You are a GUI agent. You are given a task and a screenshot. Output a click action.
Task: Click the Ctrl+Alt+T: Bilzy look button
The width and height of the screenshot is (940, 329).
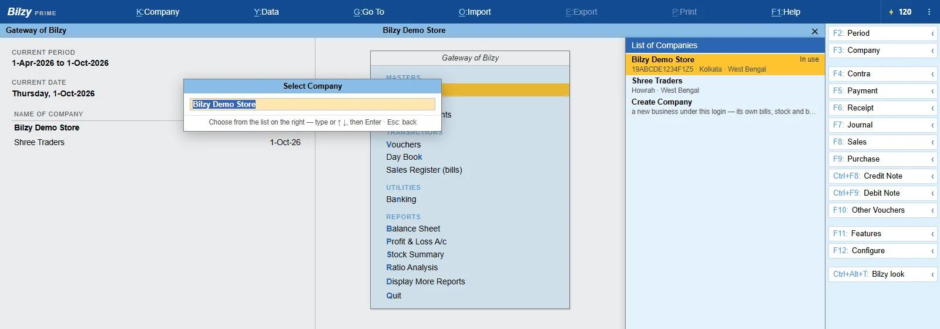(882, 274)
